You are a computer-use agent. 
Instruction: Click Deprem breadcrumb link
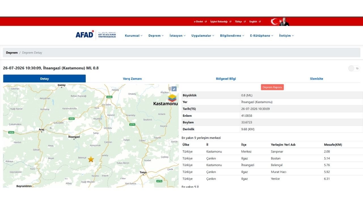pyautogui.click(x=12, y=53)
